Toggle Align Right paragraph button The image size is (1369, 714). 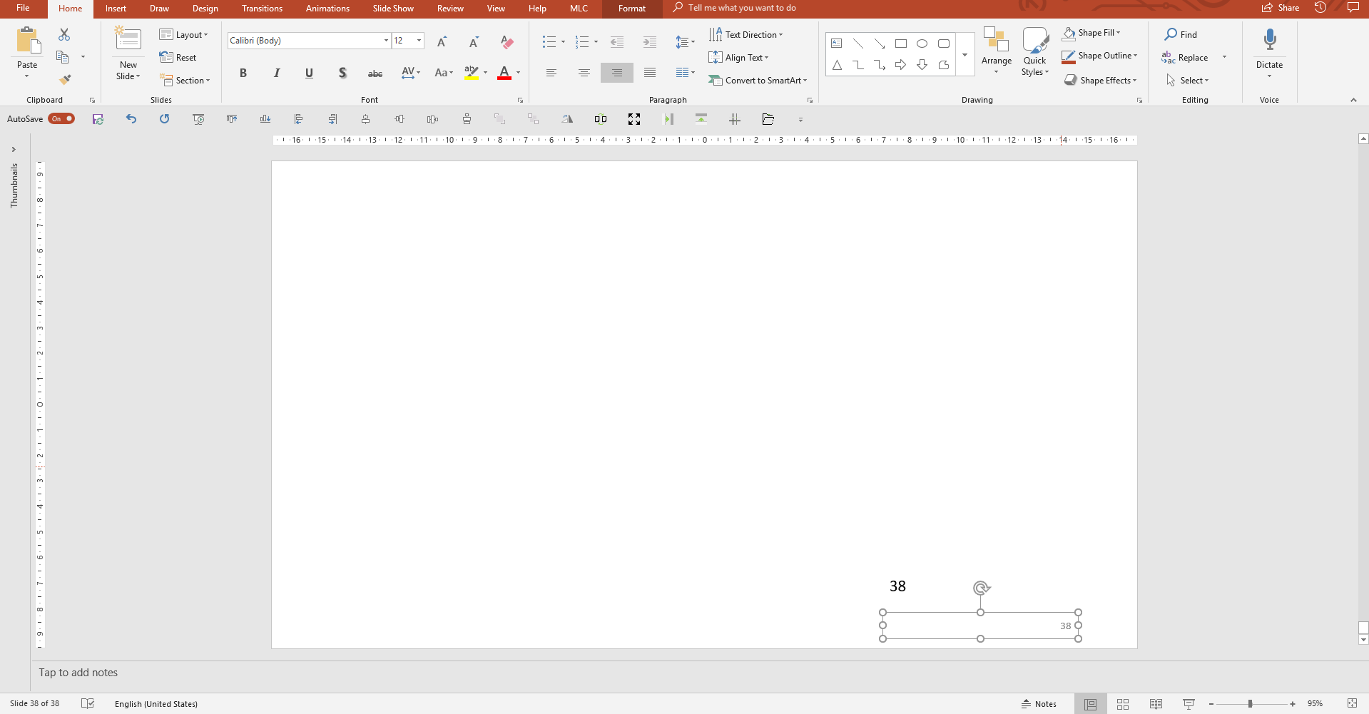point(617,73)
